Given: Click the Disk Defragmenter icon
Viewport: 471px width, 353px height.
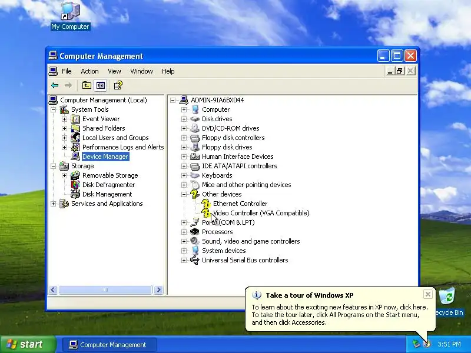Looking at the screenshot, I should [x=75, y=185].
